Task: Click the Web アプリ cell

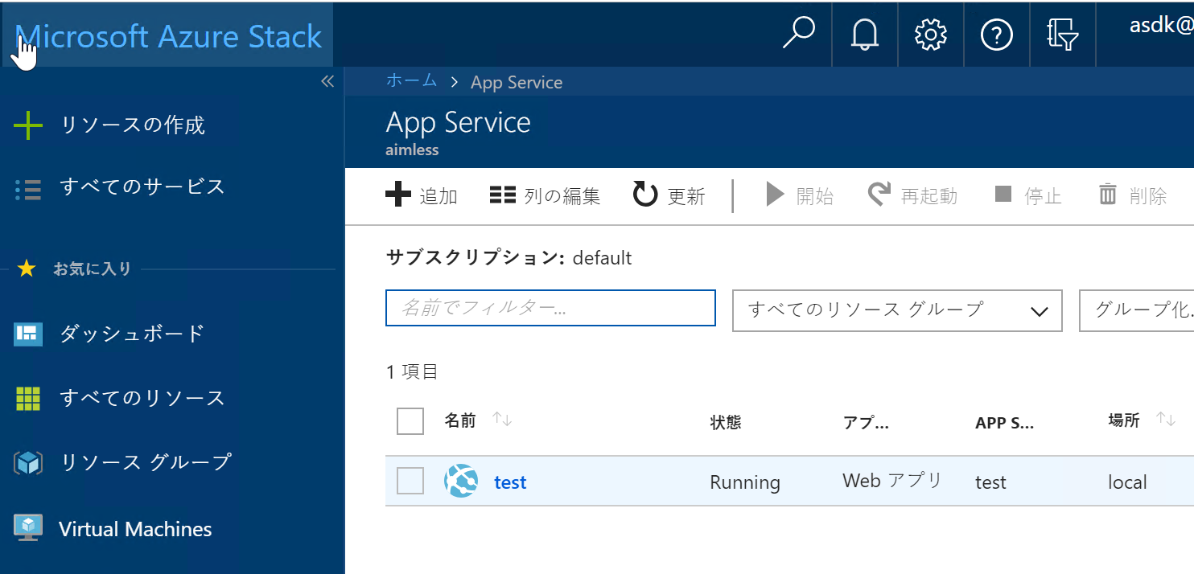Action: [x=892, y=482]
